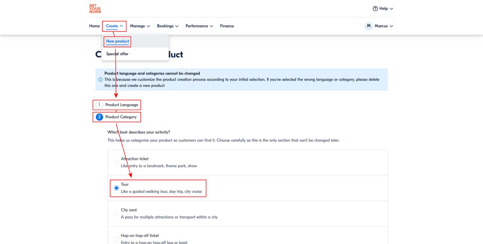Click 'Like a guided walking tour' description
Image resolution: width=483 pixels, height=244 pixels.
[161, 192]
